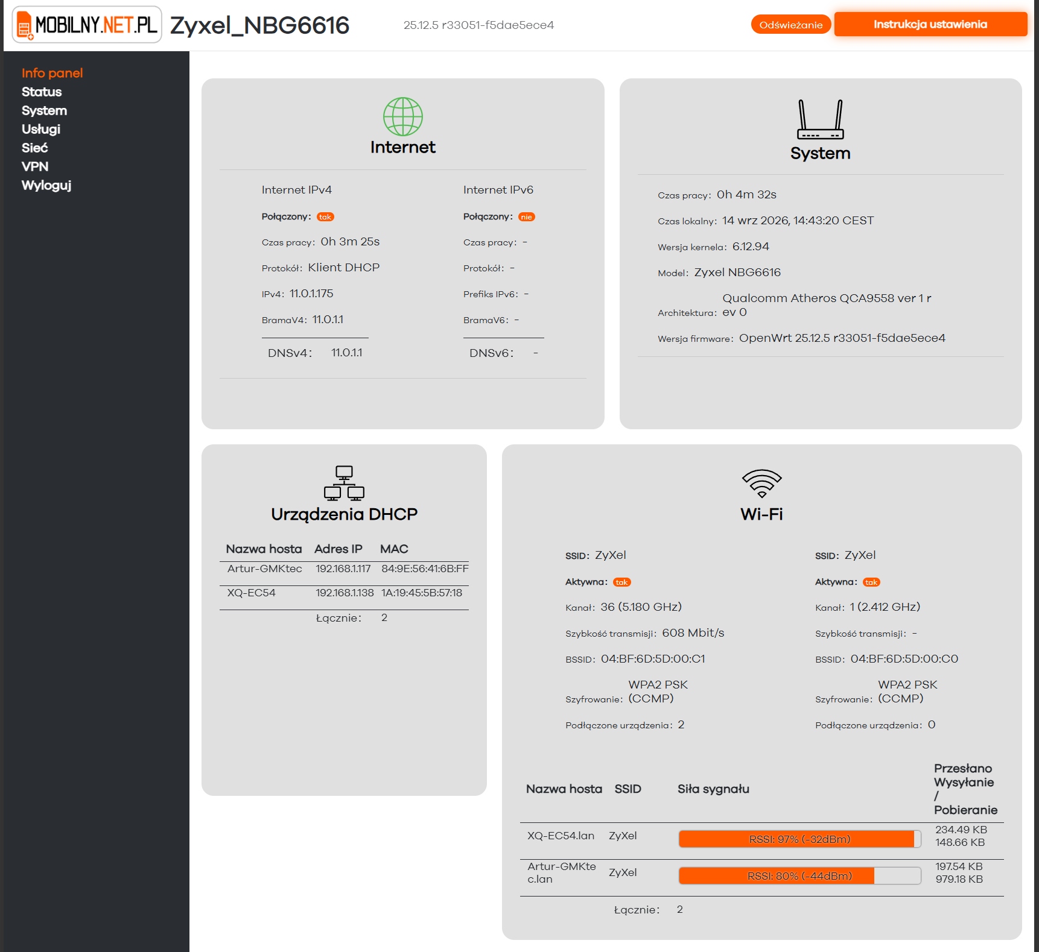Click the MOBILNY.NET.PL logo
This screenshot has width=1039, height=952.
87,25
